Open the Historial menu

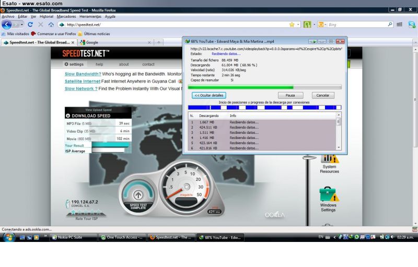tap(47, 16)
